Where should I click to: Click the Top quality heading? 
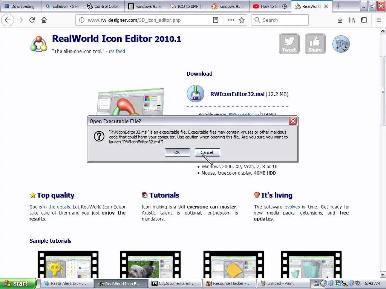tap(56, 195)
